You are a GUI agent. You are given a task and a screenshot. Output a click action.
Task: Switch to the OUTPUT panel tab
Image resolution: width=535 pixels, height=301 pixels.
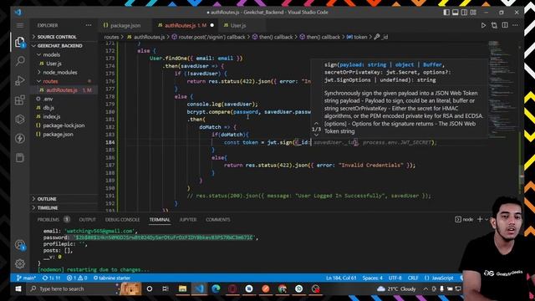87,219
